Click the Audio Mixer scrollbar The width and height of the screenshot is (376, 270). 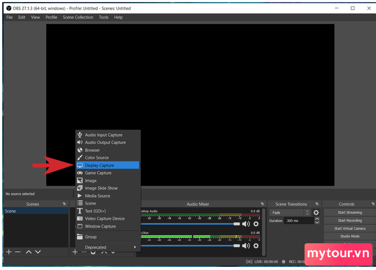[264, 232]
